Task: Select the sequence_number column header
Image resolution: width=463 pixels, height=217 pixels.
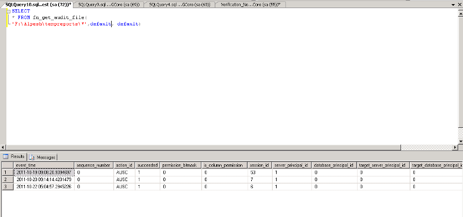Action: [x=94, y=165]
